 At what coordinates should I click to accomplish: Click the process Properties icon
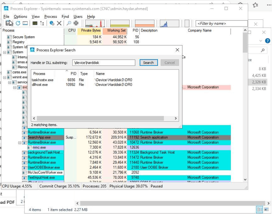pyautogui.click(x=52, y=23)
